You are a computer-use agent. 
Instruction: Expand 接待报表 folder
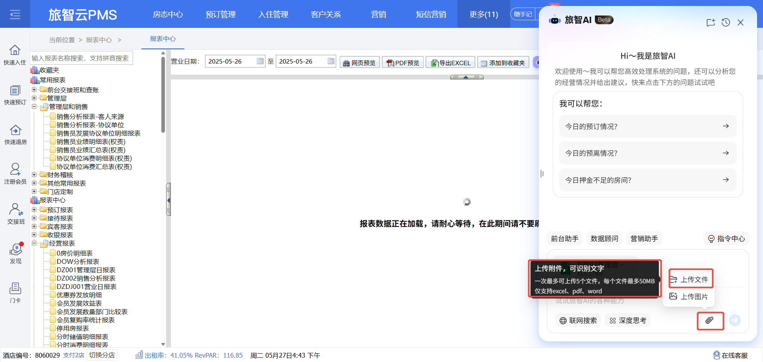(x=34, y=218)
